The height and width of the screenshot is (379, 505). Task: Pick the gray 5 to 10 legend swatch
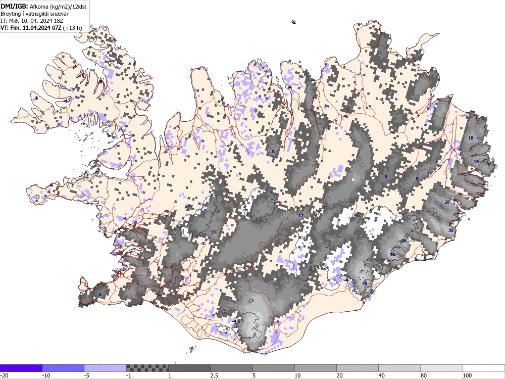(x=273, y=368)
